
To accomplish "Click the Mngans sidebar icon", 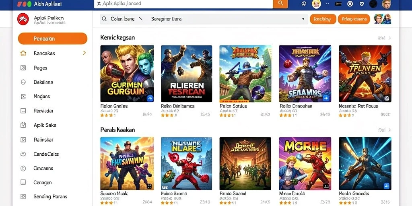I will point(23,97).
